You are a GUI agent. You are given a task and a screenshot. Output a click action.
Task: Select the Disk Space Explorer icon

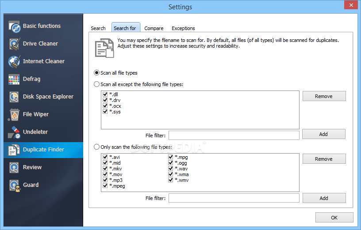pos(14,97)
